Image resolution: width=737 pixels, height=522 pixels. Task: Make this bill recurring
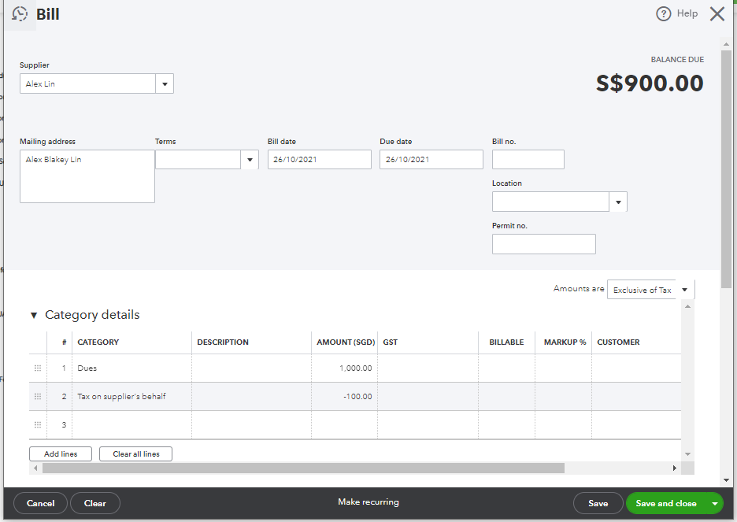pos(368,502)
